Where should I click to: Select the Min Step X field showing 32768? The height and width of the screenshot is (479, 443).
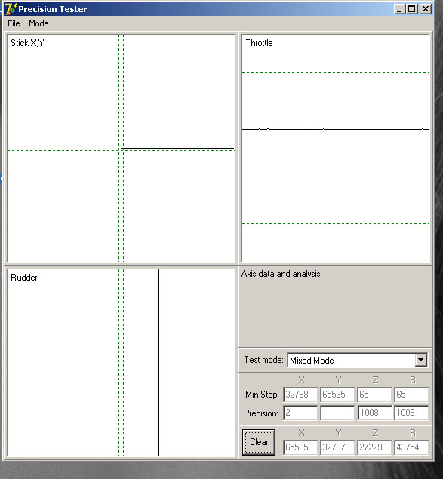(300, 395)
